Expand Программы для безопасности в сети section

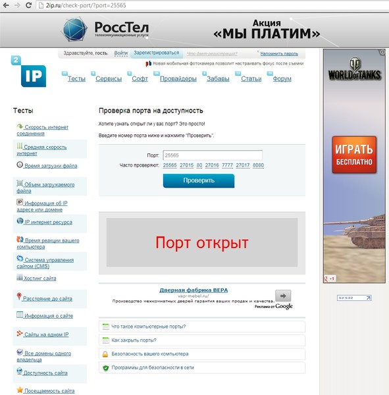tap(202, 367)
